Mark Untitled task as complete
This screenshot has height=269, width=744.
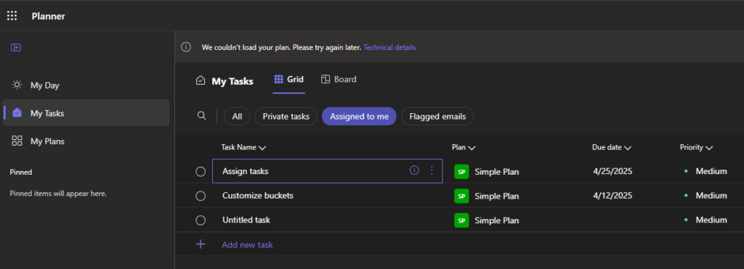pos(201,220)
